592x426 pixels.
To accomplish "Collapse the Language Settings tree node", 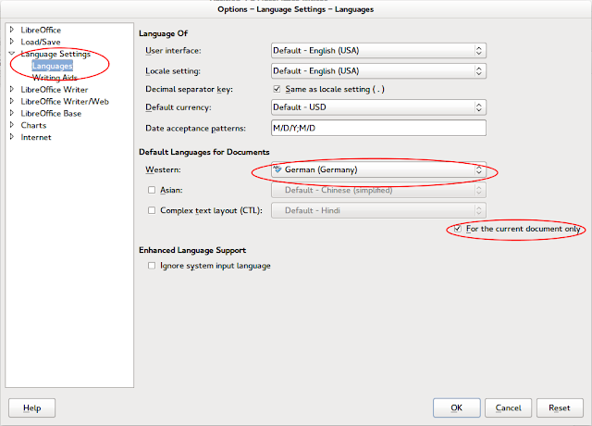I will [12, 54].
